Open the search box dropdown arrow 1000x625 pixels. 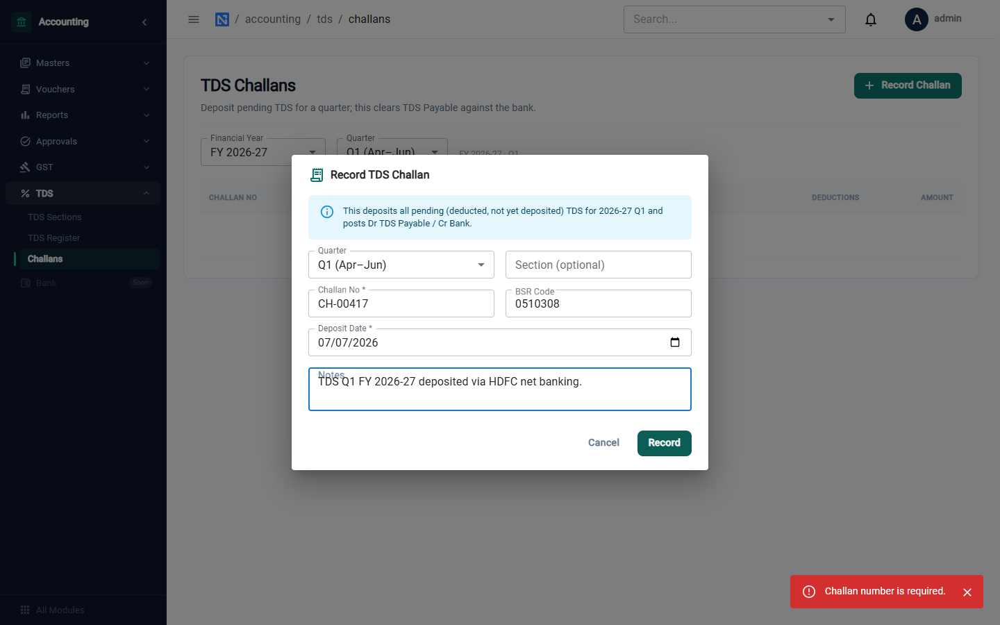pyautogui.click(x=831, y=19)
